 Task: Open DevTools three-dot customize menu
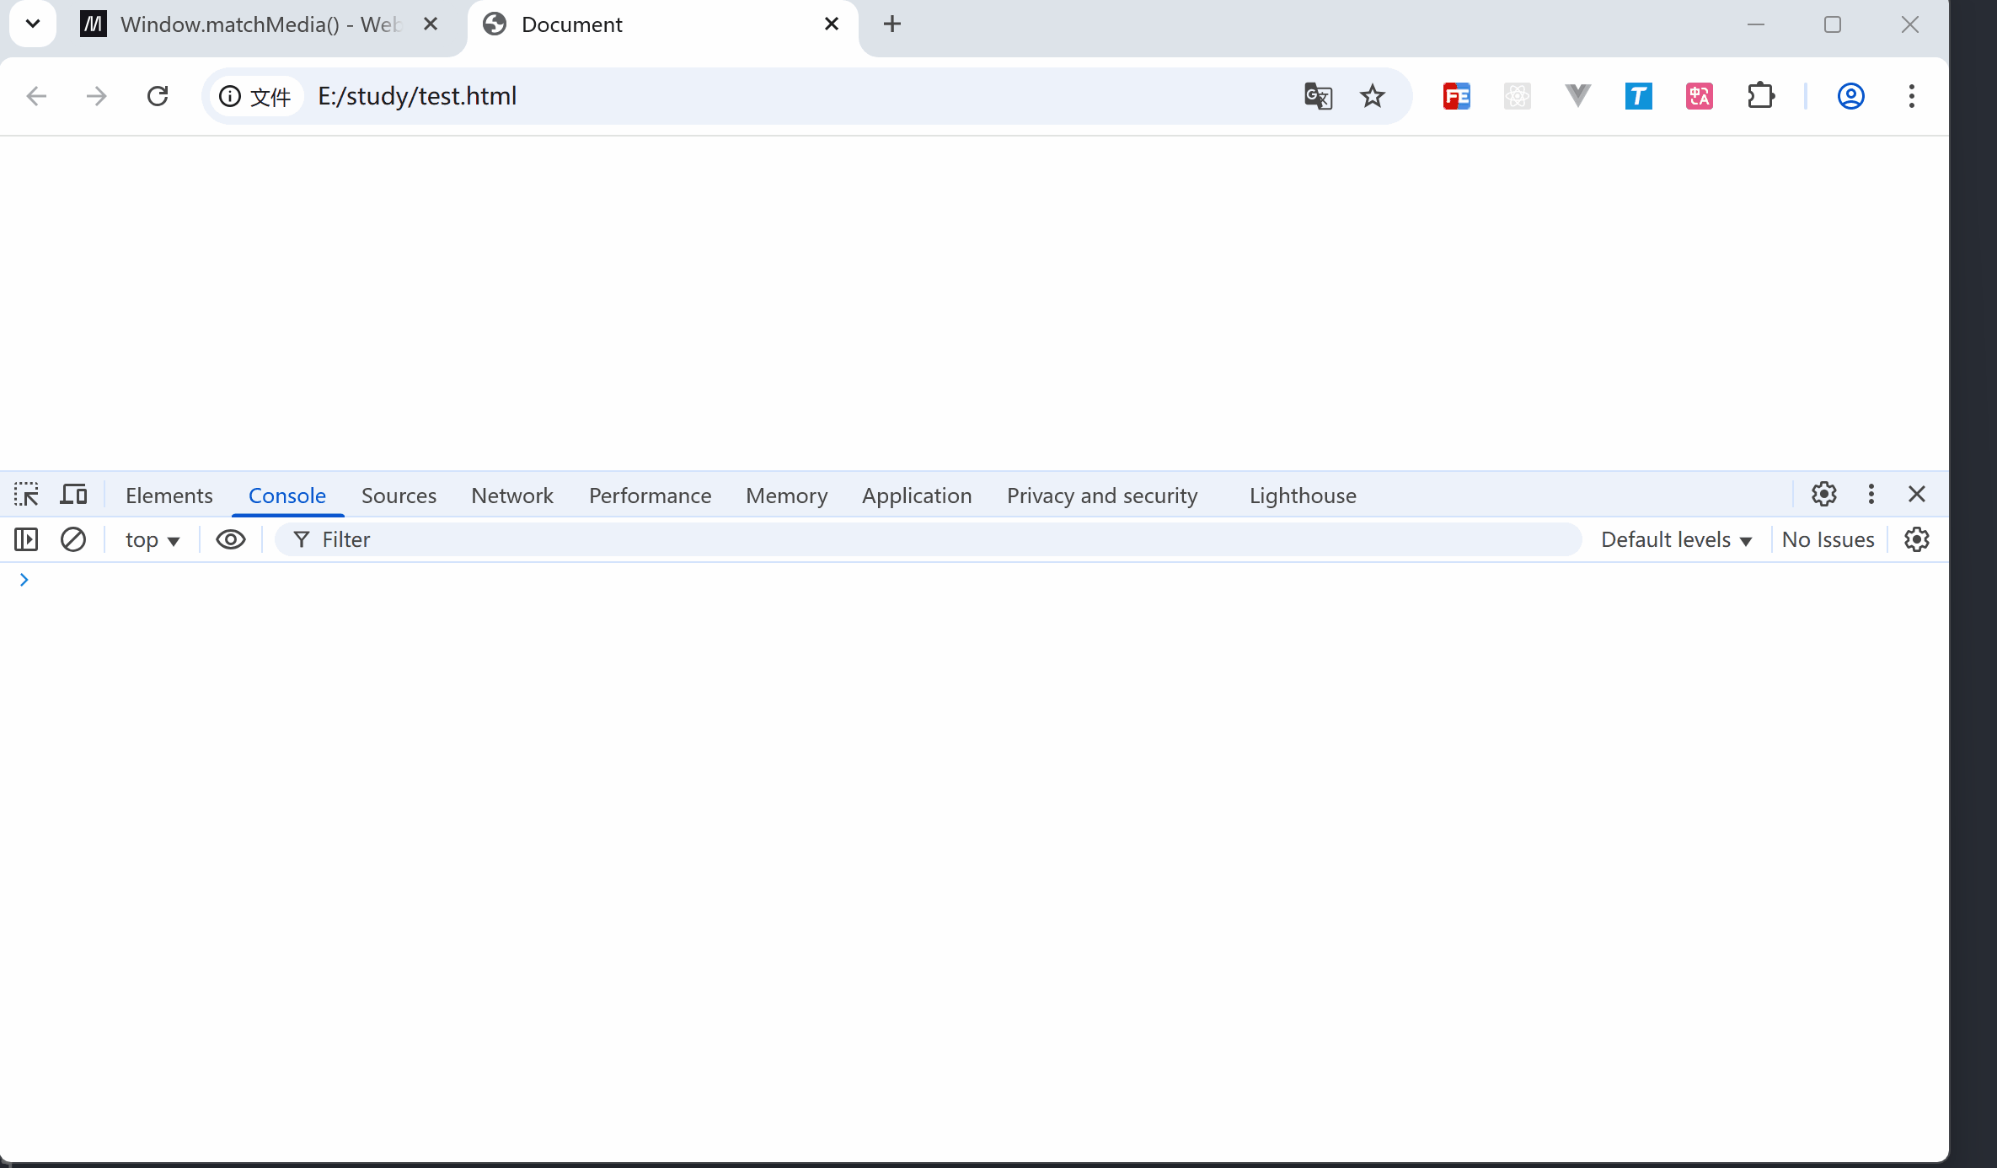point(1871,495)
